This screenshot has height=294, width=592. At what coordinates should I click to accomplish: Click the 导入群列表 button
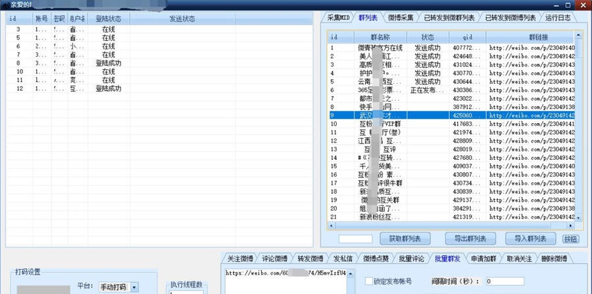coord(530,239)
